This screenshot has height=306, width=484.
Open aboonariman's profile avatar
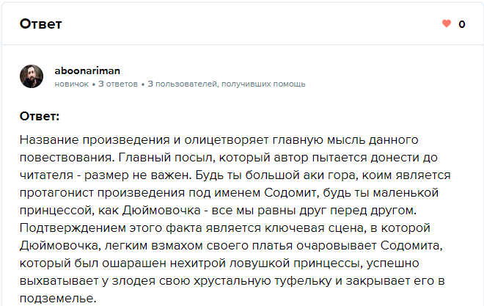point(32,76)
